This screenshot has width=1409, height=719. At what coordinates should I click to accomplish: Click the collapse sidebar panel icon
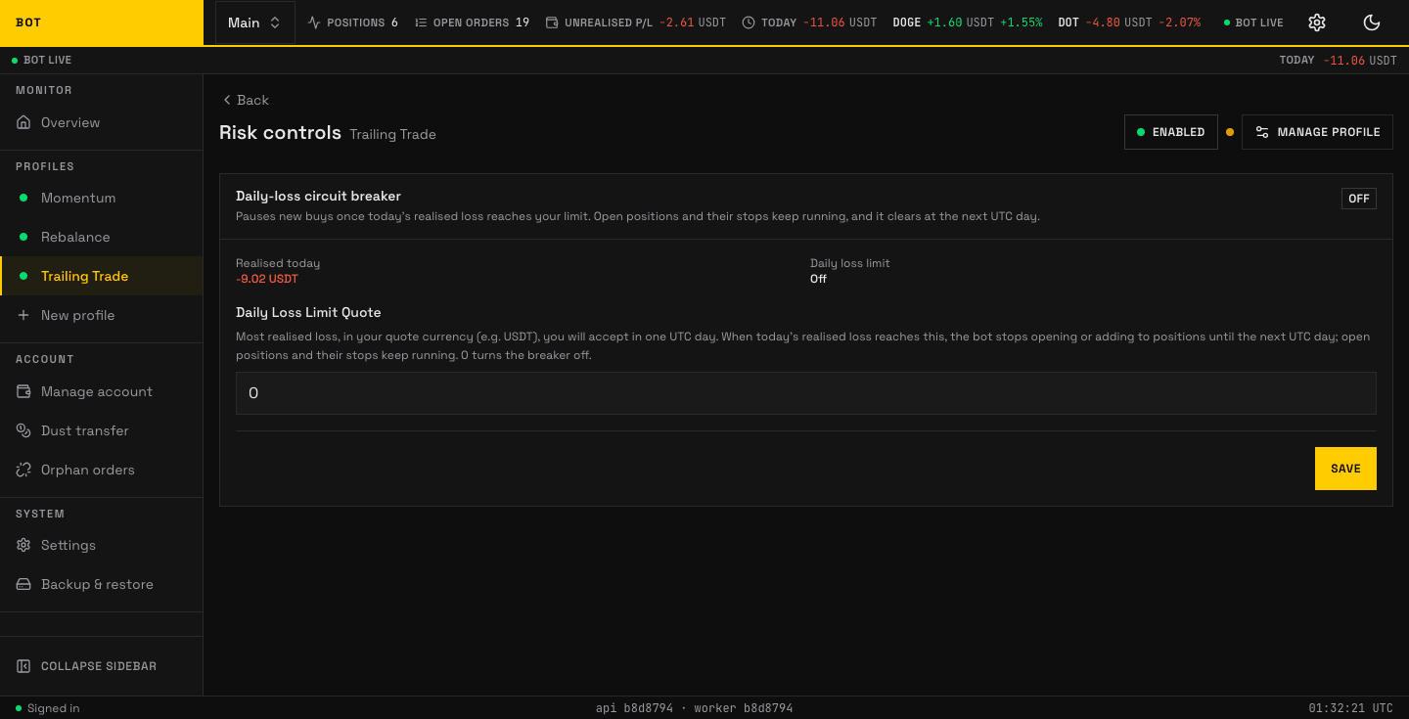pos(23,666)
